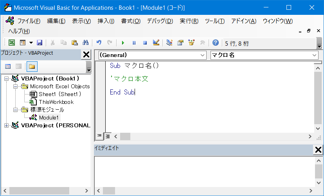Open the ウィンドウ(W) menu
Screen dimensions: 324x196
click(278, 21)
